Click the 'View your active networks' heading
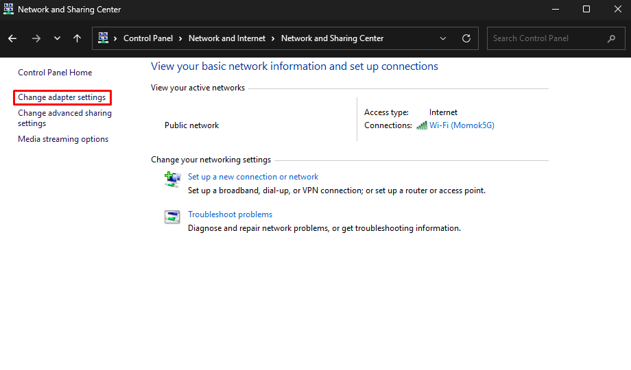This screenshot has width=631, height=370. [x=198, y=88]
